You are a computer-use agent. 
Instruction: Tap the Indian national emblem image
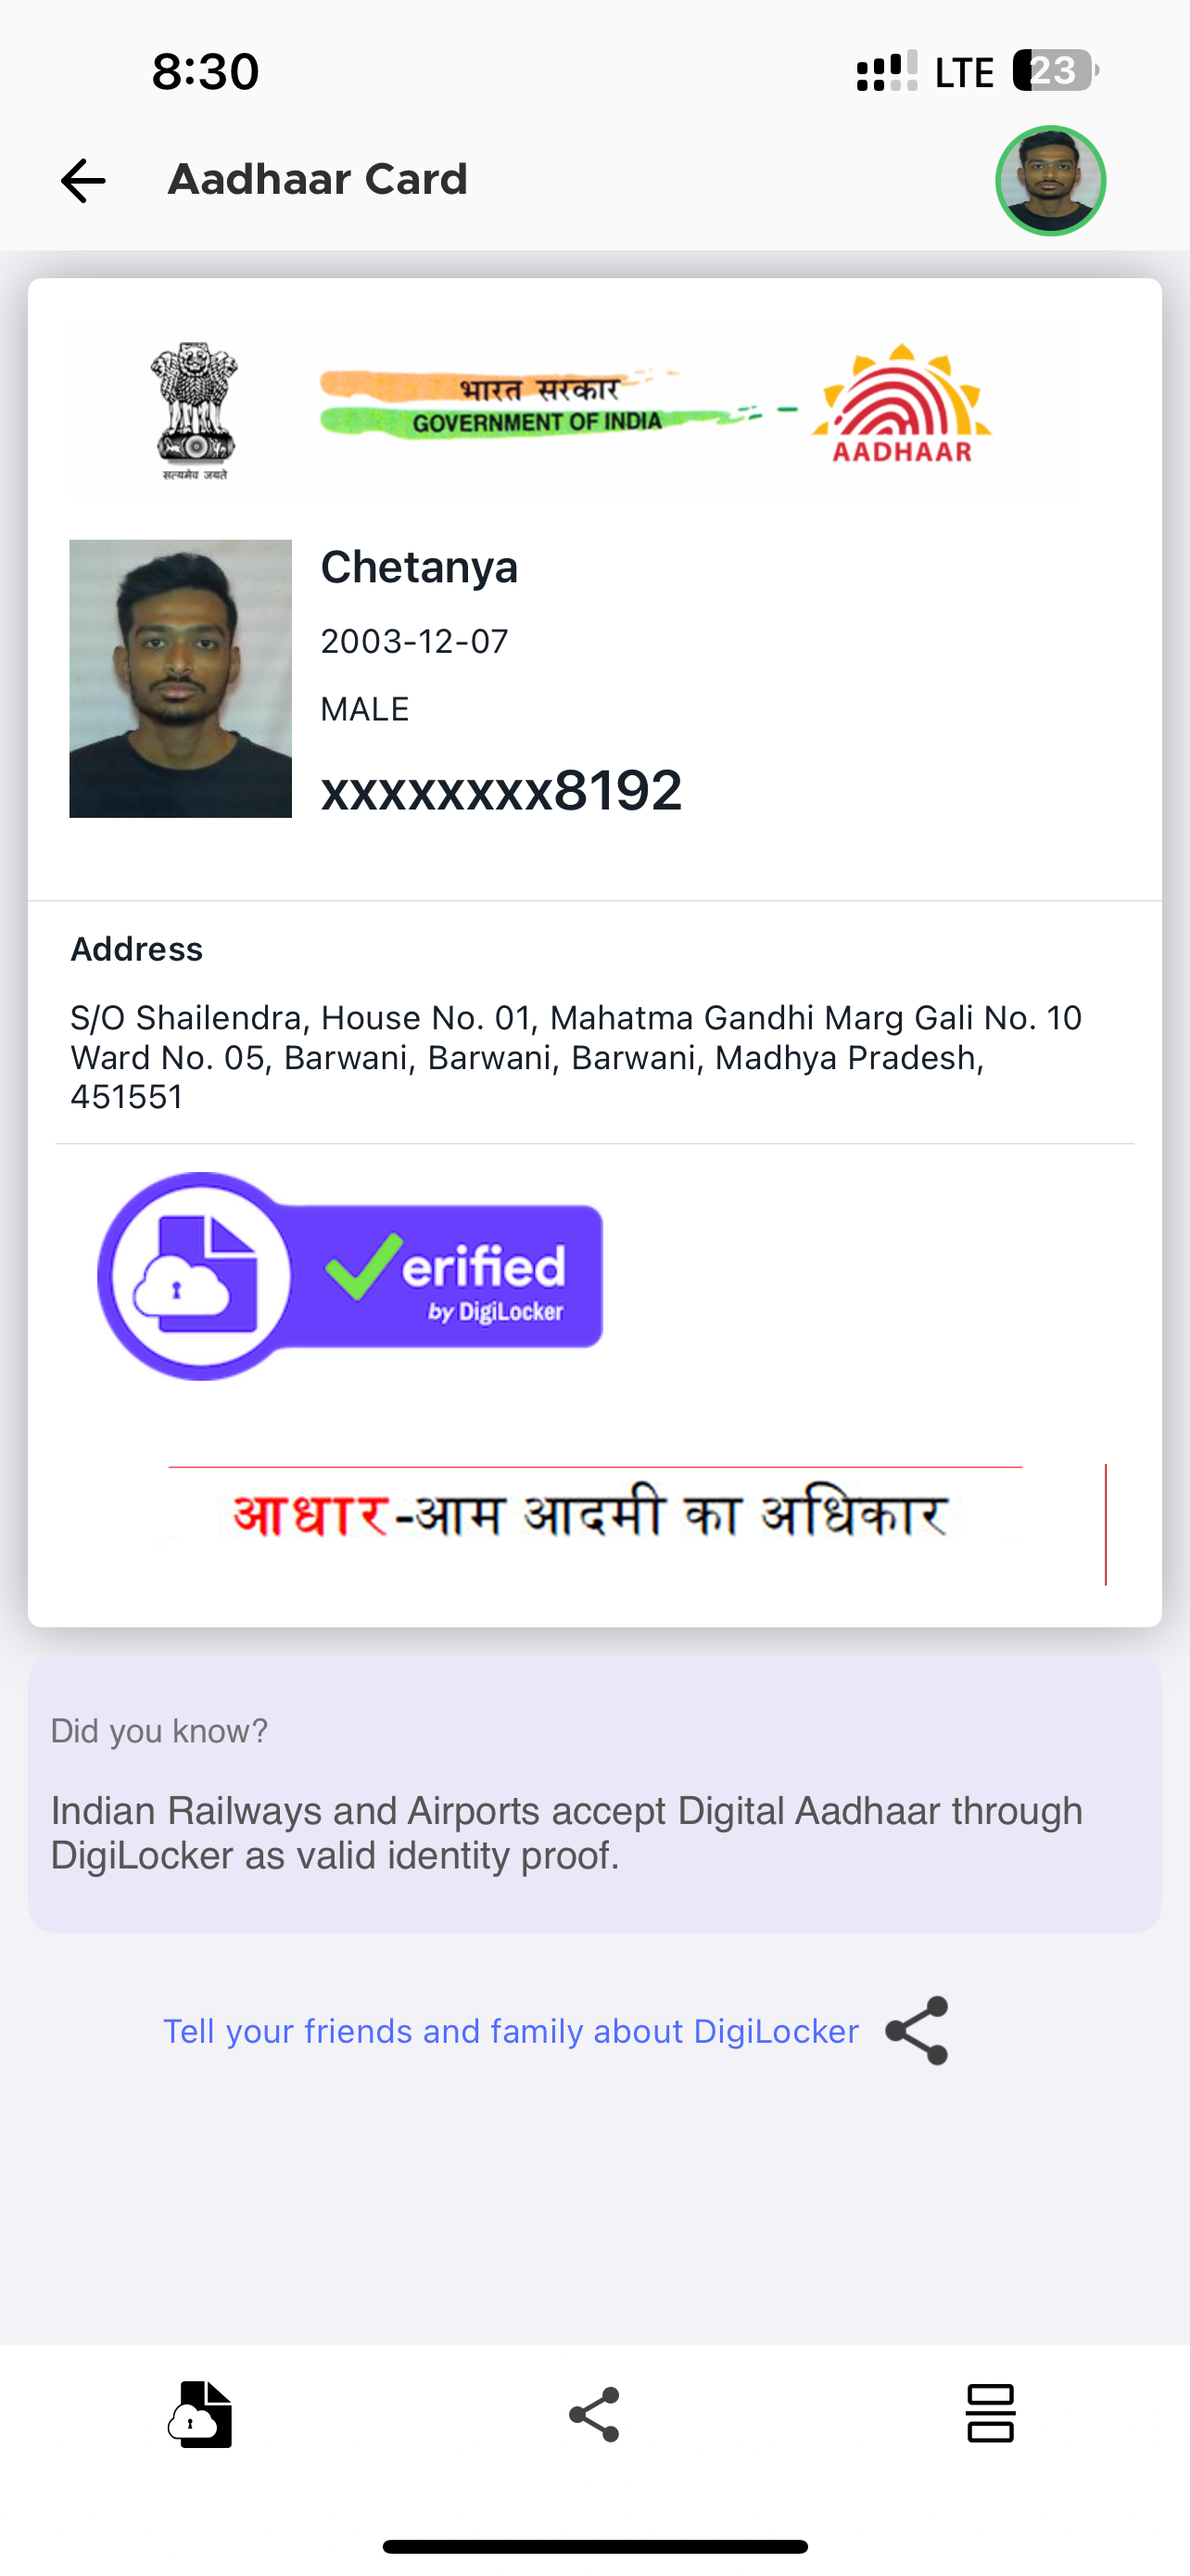click(x=195, y=410)
